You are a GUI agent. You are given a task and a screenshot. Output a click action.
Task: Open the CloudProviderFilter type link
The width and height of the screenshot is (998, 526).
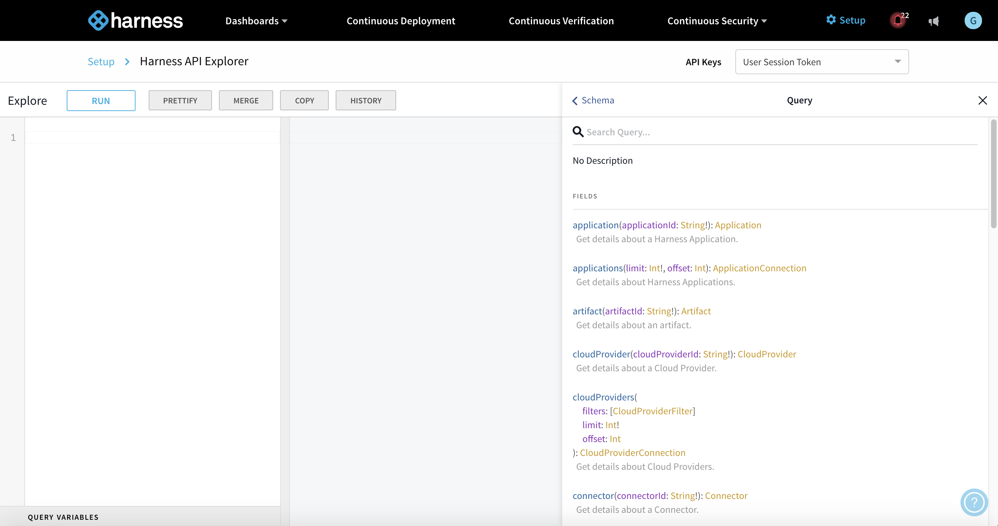tap(653, 411)
